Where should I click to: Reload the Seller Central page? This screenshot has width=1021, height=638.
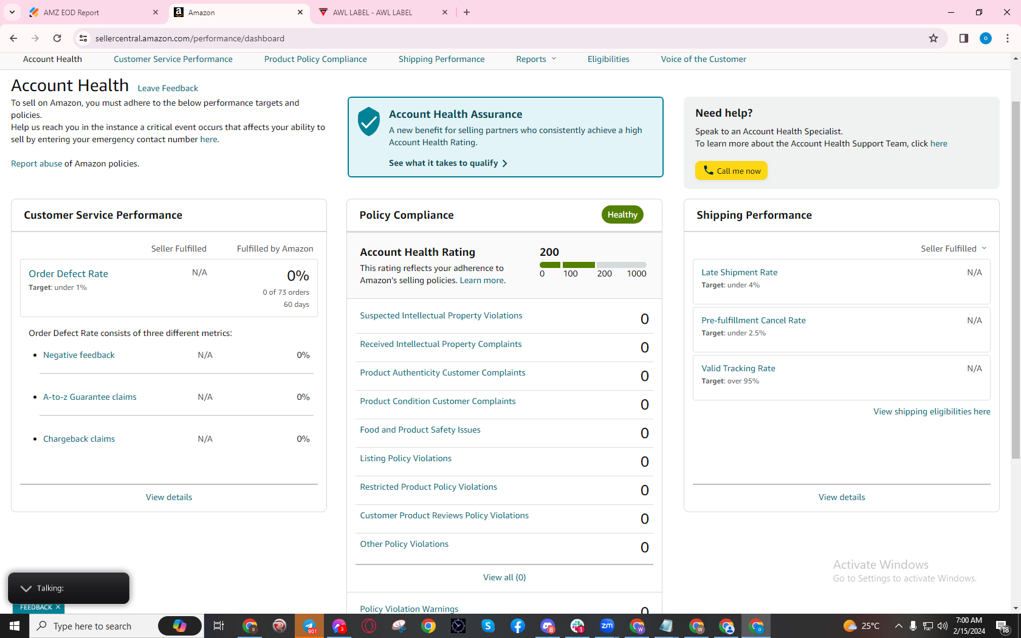57,38
